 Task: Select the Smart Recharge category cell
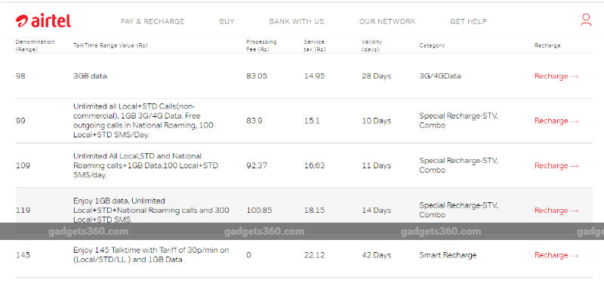(x=448, y=255)
